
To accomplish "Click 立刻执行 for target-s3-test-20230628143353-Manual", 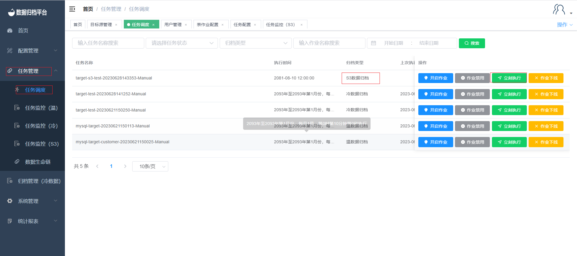I will (509, 78).
